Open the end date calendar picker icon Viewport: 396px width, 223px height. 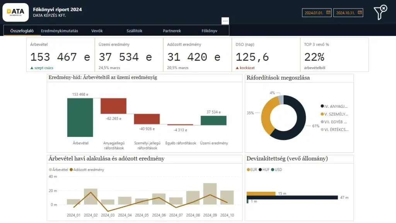[x=360, y=12]
